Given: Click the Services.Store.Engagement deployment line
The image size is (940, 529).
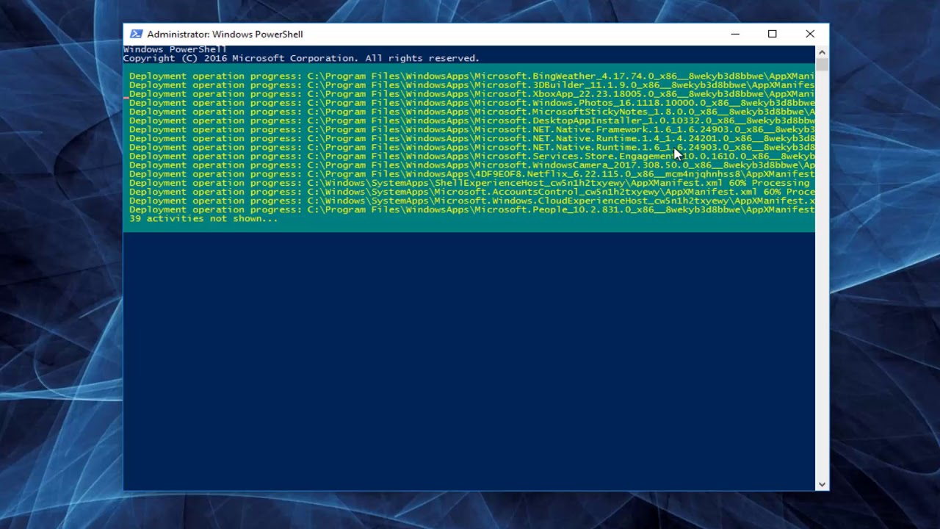Looking at the screenshot, I should (471, 156).
